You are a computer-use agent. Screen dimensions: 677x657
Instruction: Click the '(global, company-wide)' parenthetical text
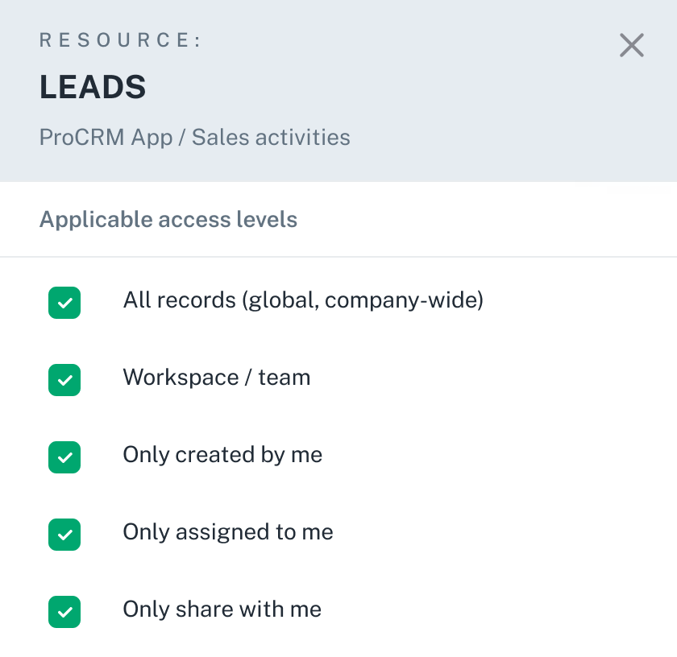tap(362, 300)
